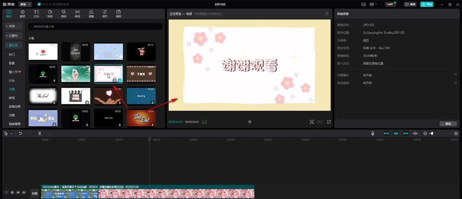Open the 贴纸 (Stickers) tab
This screenshot has height=199, width=462.
pyautogui.click(x=50, y=13)
